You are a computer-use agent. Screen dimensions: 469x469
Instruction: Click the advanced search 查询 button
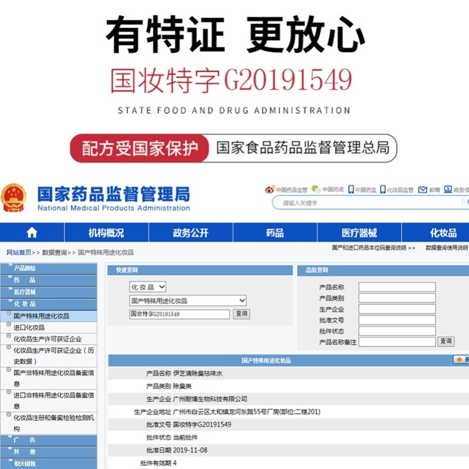tap(446, 341)
